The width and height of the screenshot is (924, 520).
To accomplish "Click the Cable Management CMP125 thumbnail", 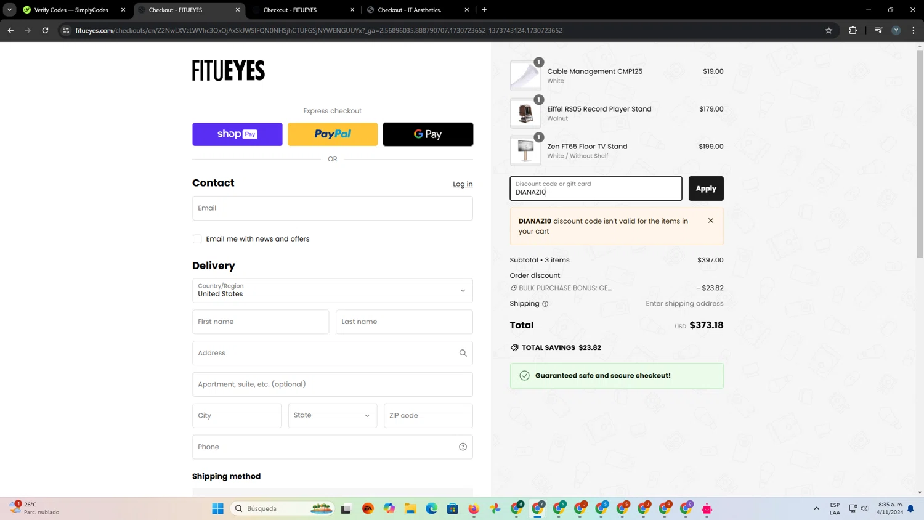I will point(525,76).
